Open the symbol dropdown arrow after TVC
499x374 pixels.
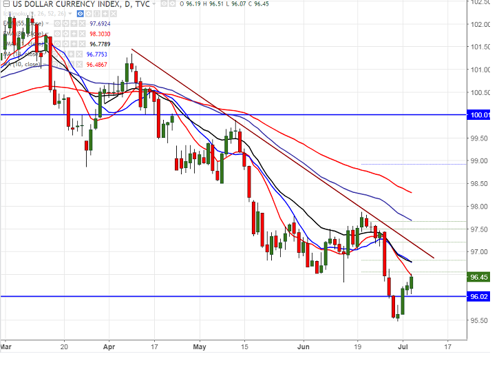point(154,4)
